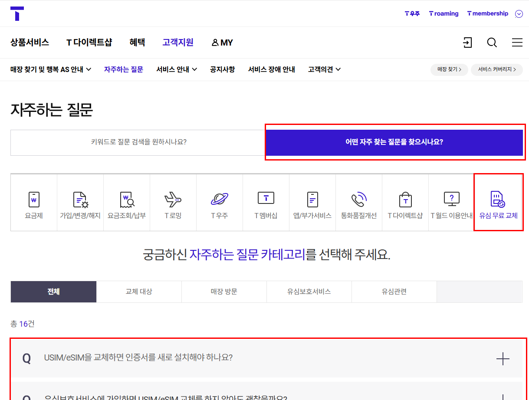Expand 매장 찾기 및 행복 AS 안내 dropdown
Image resolution: width=529 pixels, height=400 pixels.
[51, 69]
